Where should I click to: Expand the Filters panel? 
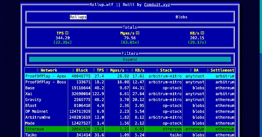coord(130,60)
